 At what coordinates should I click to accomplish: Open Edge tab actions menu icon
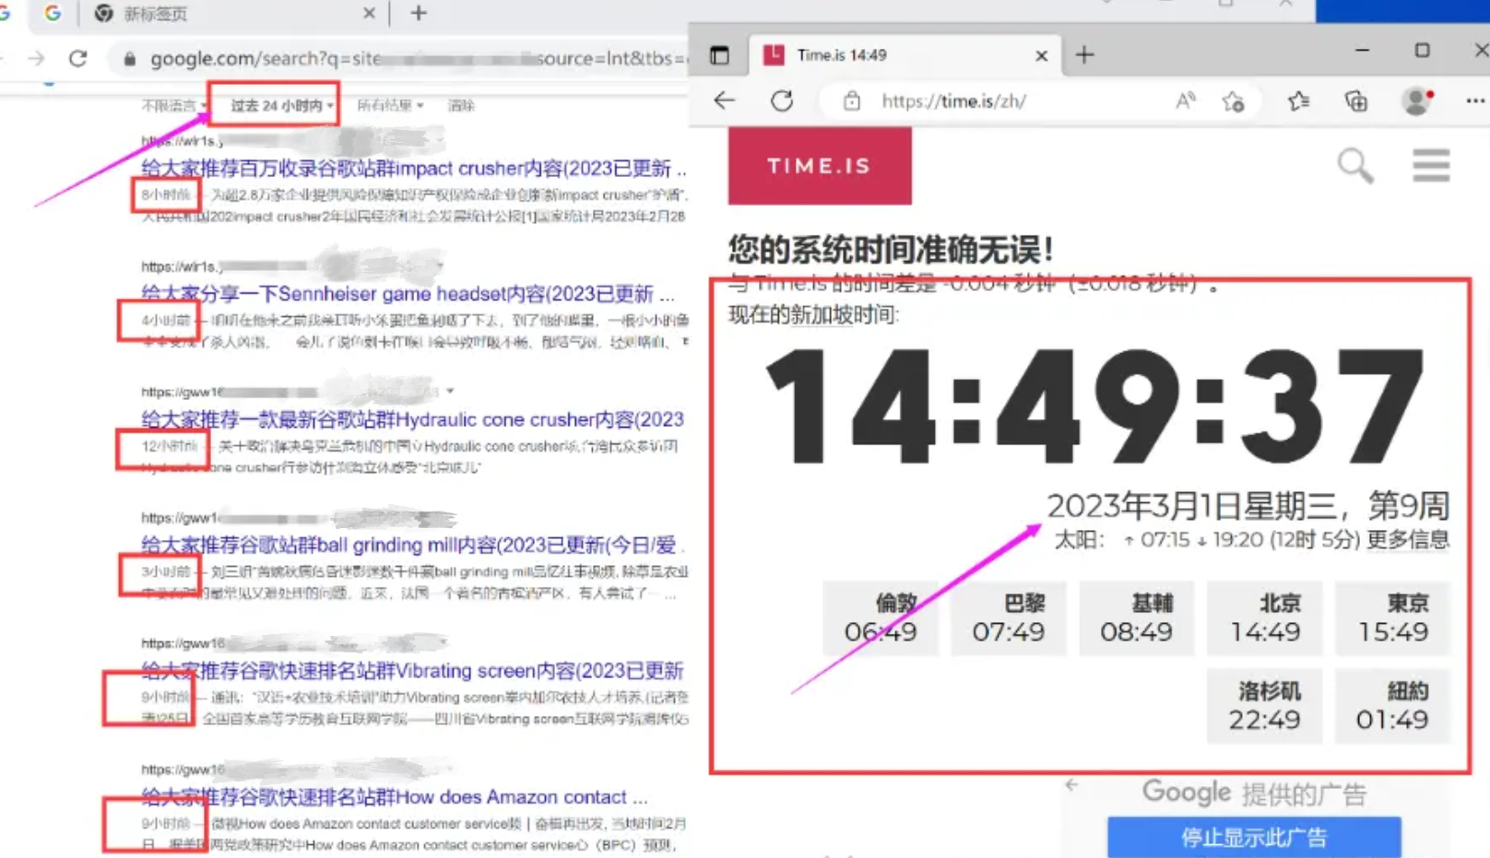click(x=719, y=55)
